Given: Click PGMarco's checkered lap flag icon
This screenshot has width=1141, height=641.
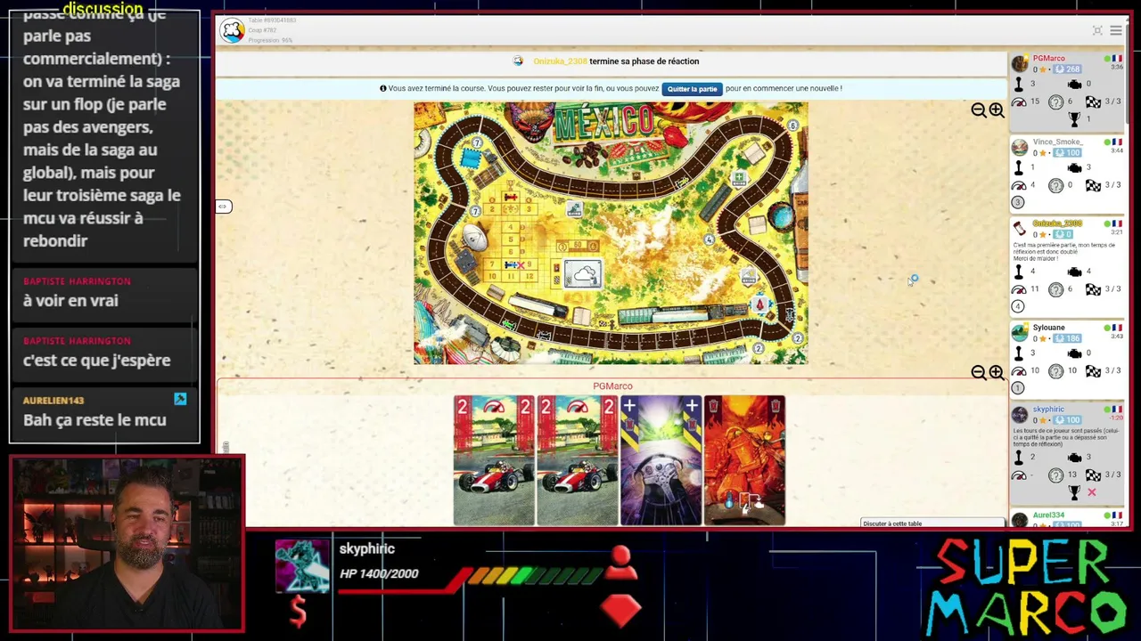Looking at the screenshot, I should [x=1093, y=102].
